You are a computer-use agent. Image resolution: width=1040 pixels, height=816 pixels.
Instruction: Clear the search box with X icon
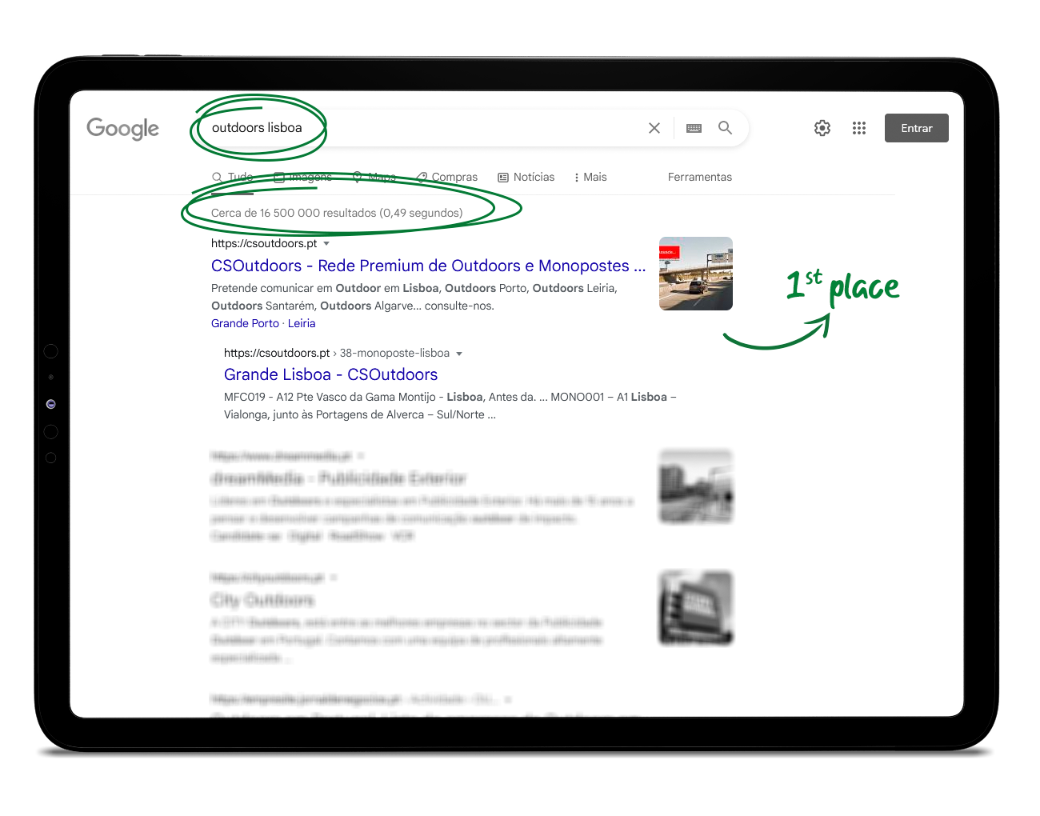654,128
